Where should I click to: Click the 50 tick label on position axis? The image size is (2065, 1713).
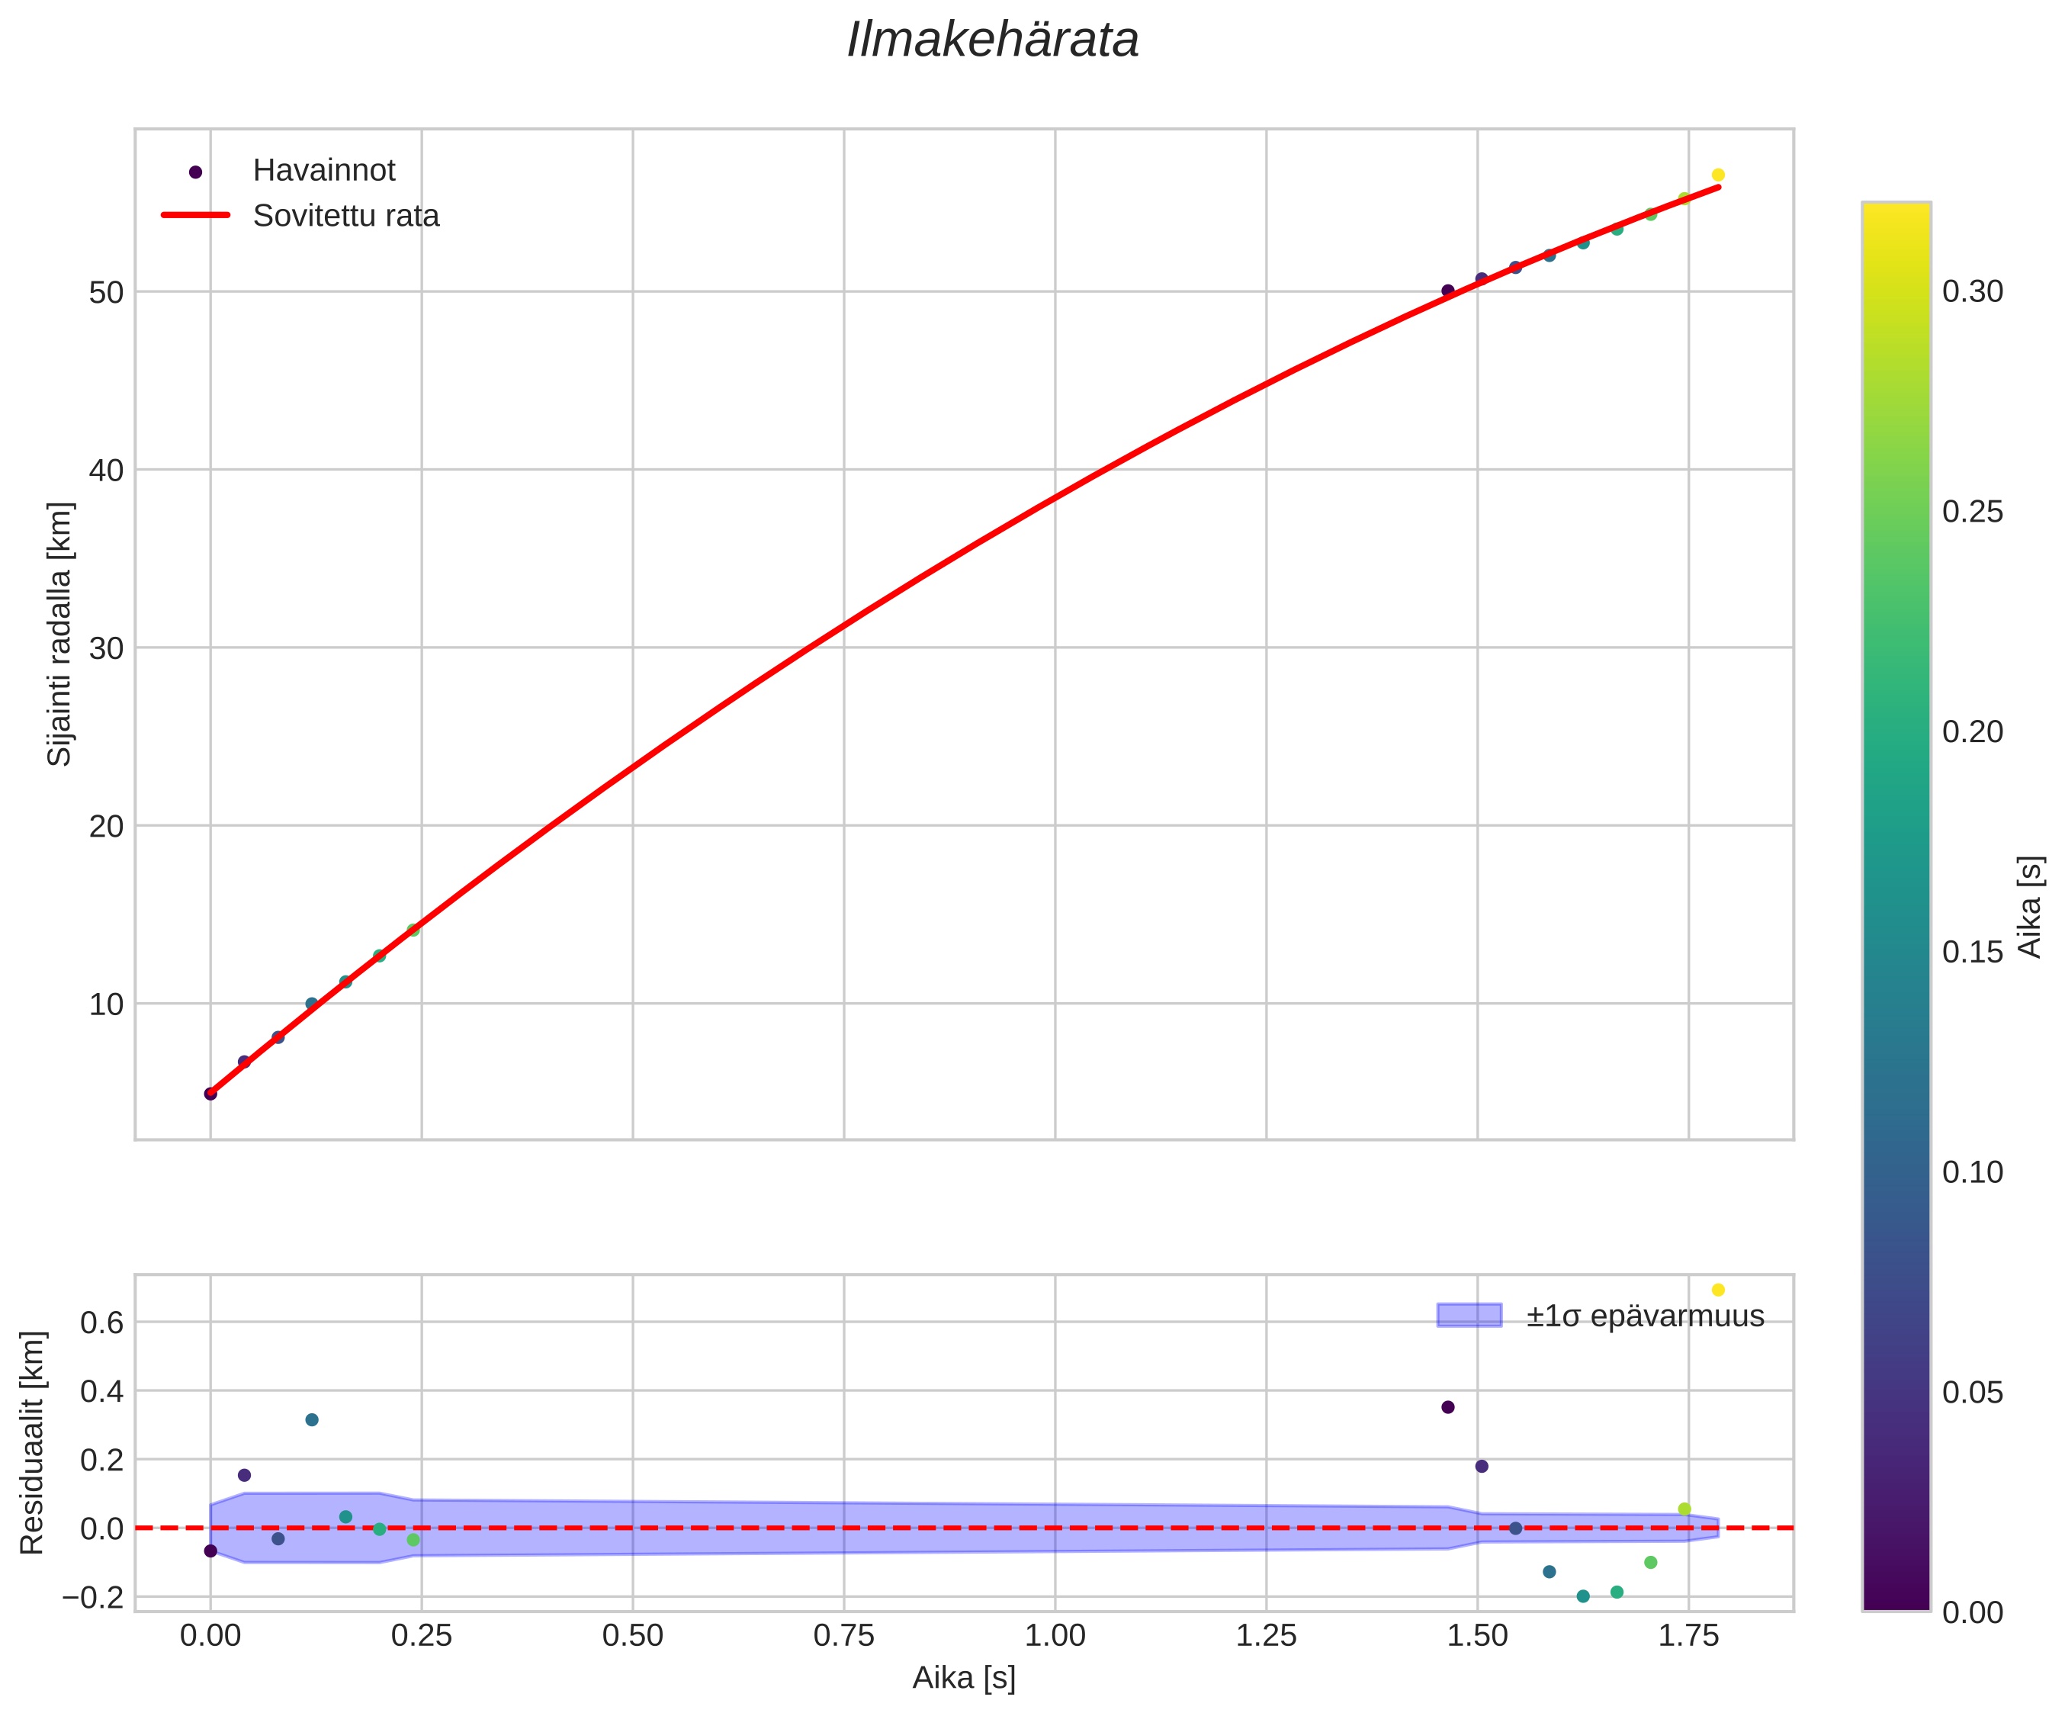[x=106, y=293]
